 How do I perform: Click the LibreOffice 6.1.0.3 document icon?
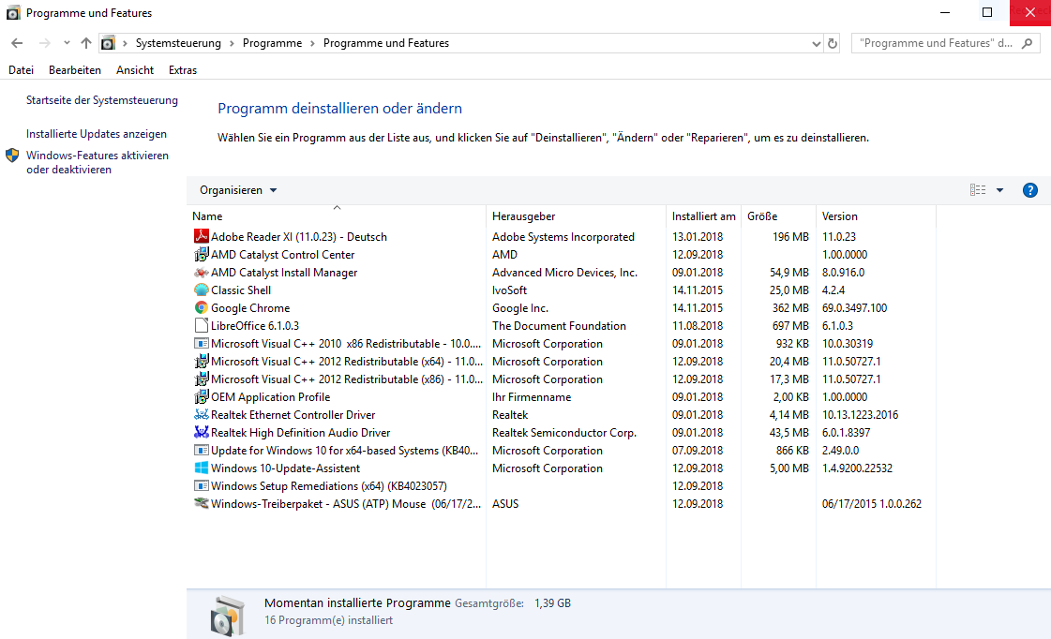point(201,325)
